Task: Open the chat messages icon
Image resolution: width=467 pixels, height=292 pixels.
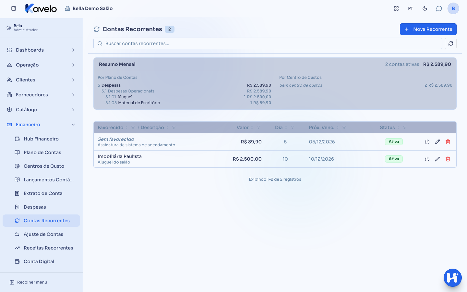Action: (439, 8)
